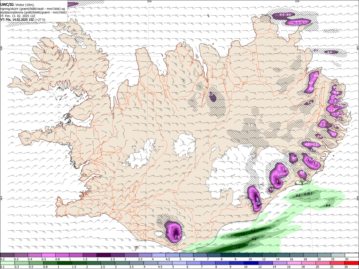This screenshot has width=359, height=269.
Task: Click the deep blue swatch between 10 and 12
Action: 251,263
